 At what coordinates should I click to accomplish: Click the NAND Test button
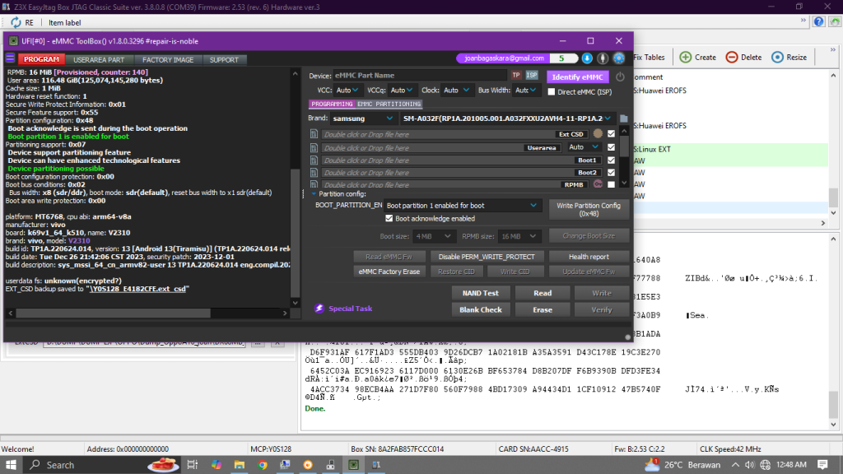(481, 293)
